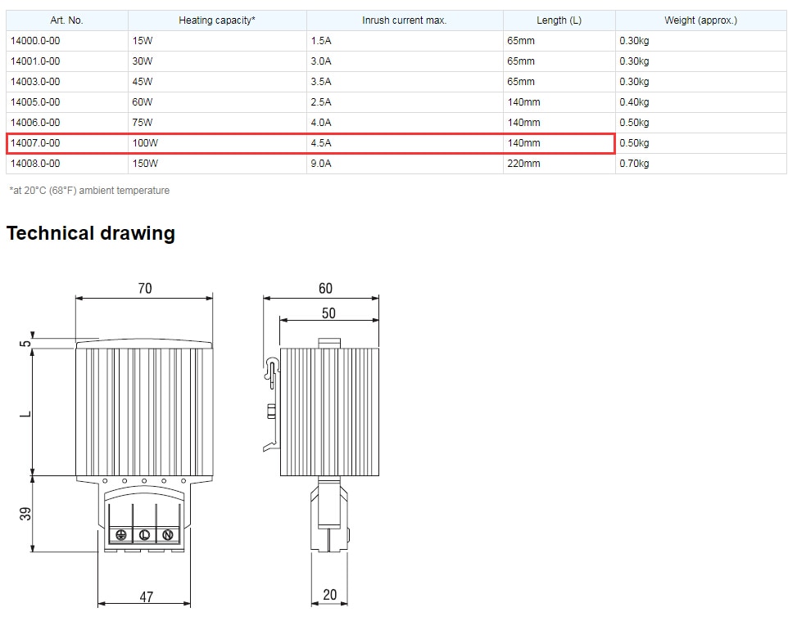Click the ambient temperature footnote

pyautogui.click(x=88, y=190)
